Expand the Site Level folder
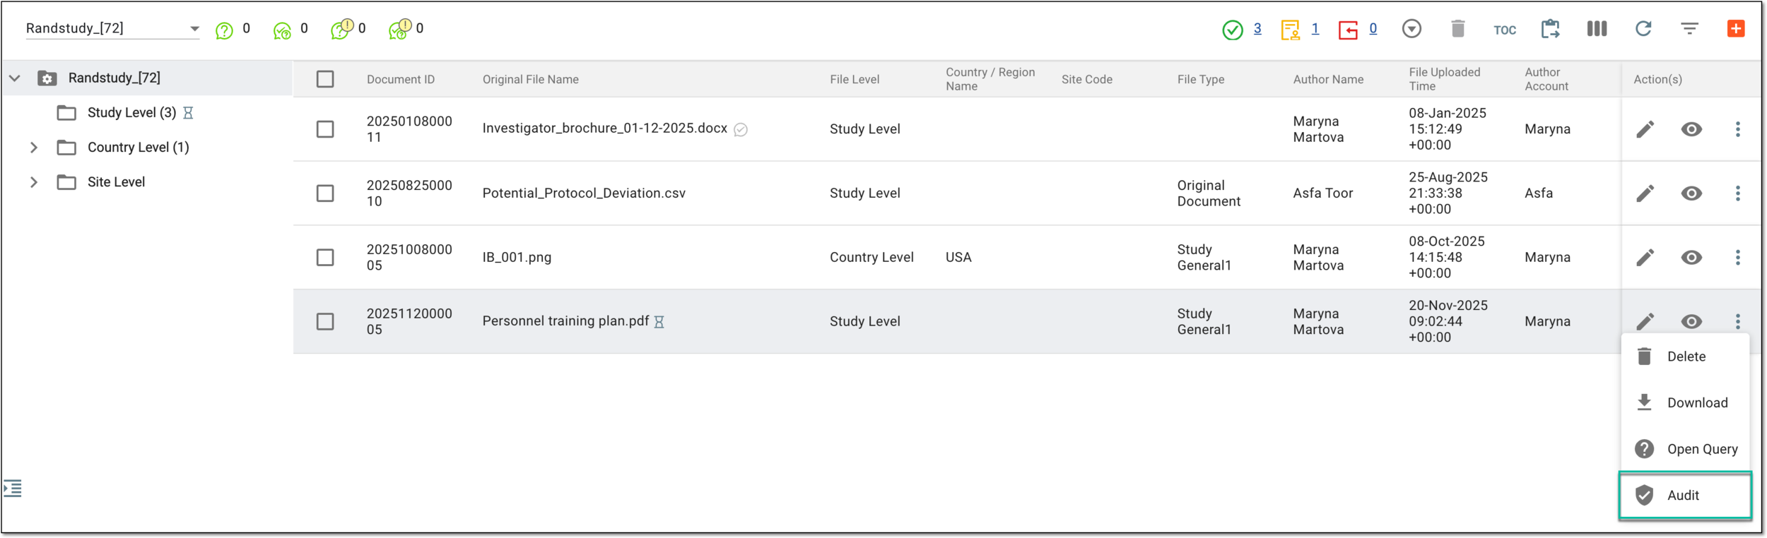This screenshot has width=1767, height=538. [x=33, y=181]
